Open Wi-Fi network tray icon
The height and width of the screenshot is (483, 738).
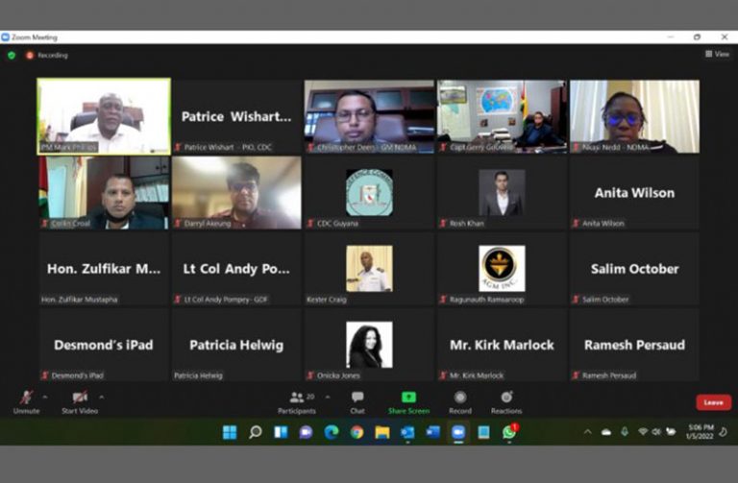pyautogui.click(x=643, y=432)
